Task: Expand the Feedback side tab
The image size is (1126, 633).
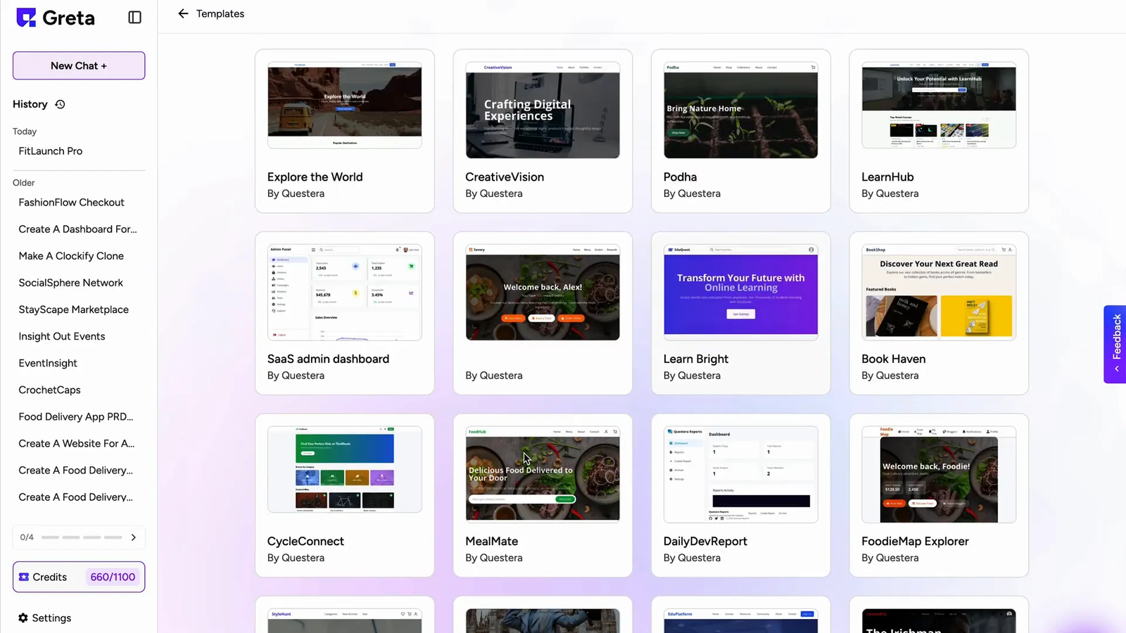Action: [x=1115, y=344]
